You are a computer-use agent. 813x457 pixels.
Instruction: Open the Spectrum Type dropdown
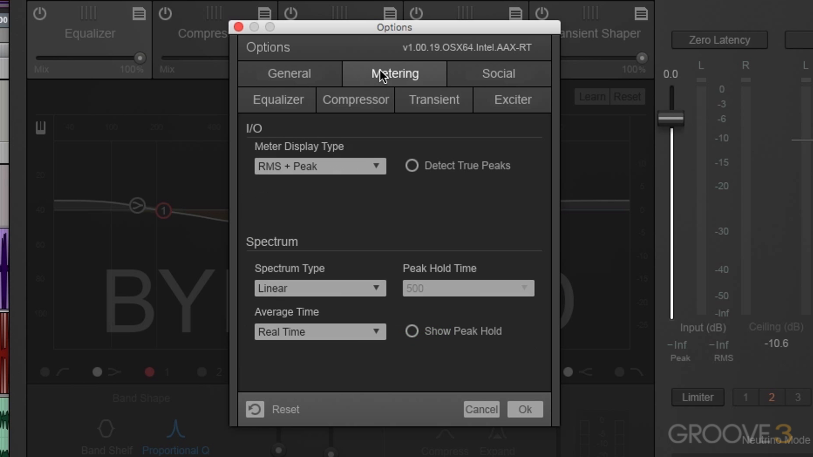click(320, 288)
